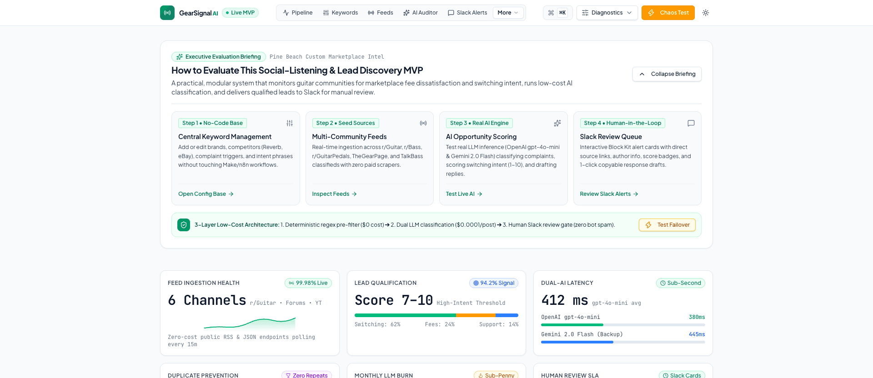Click the feed ingestion sparkline chart
873x378 pixels.
coord(250,323)
